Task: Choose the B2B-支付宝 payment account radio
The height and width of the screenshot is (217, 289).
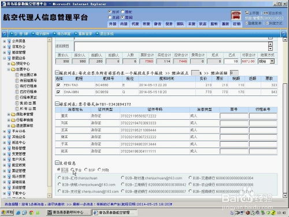Action: tap(60, 191)
